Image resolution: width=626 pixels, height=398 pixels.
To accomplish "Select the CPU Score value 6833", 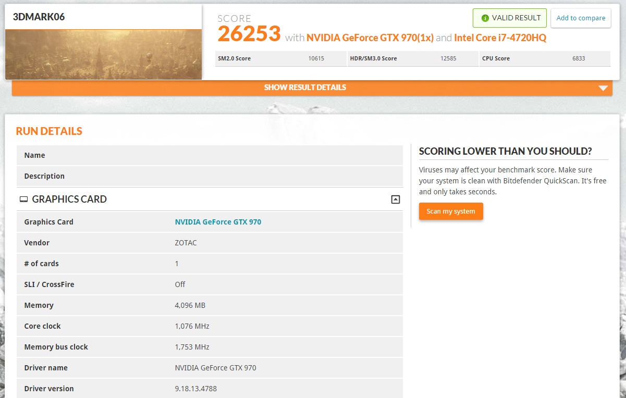I will pos(579,58).
